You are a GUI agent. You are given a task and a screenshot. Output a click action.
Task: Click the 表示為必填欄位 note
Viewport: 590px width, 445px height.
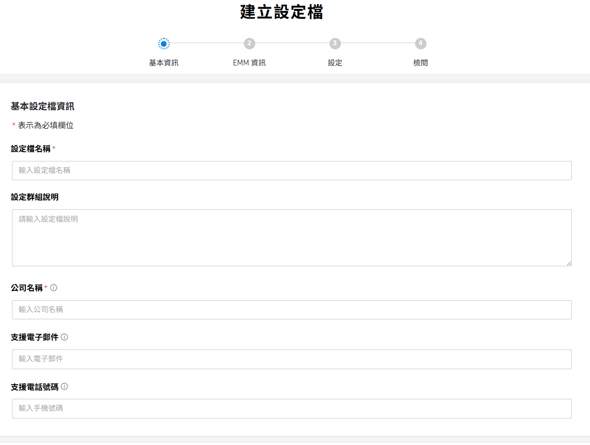tap(46, 125)
